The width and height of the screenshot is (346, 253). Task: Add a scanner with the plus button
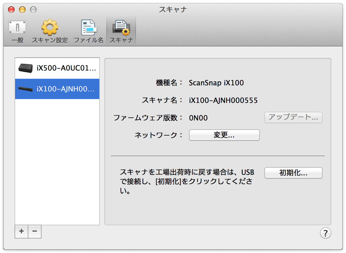click(21, 232)
